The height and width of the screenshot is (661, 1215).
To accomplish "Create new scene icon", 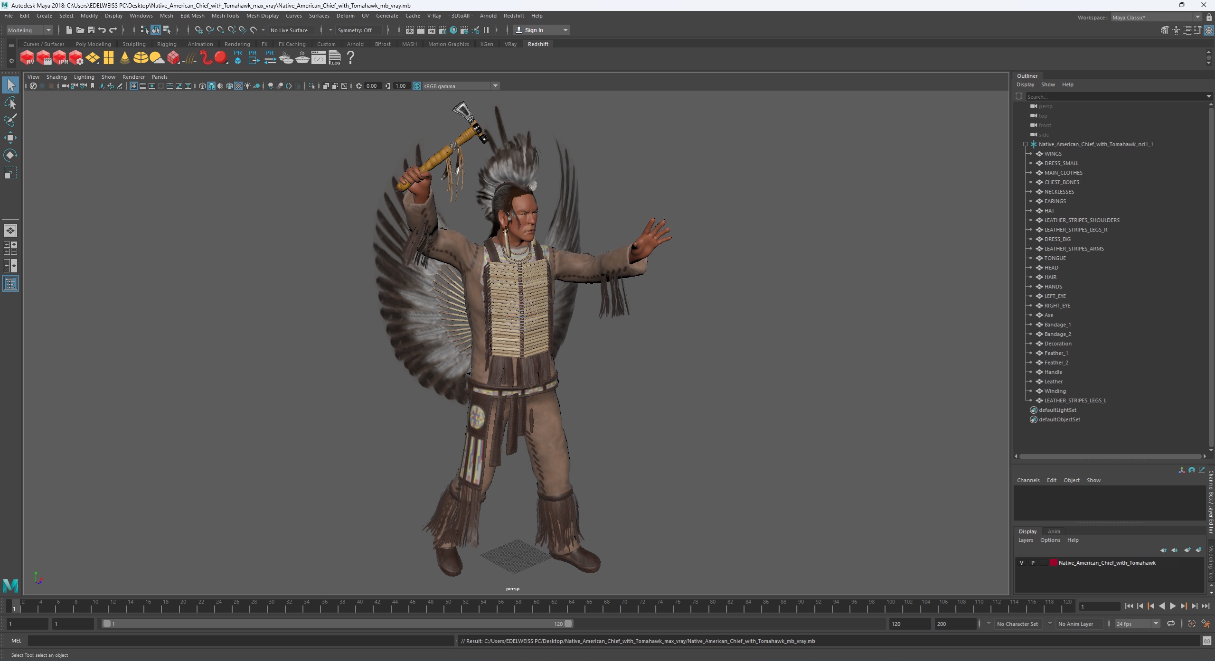I will click(69, 30).
